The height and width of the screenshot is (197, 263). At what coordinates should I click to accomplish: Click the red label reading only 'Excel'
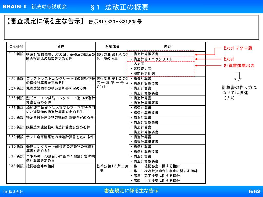(229, 59)
